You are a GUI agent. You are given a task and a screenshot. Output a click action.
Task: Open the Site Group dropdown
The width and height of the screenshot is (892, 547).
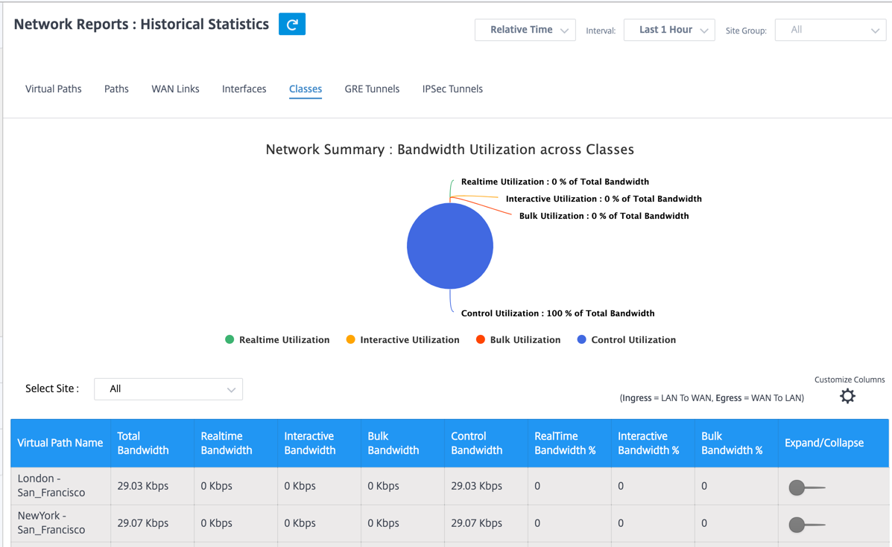(831, 30)
